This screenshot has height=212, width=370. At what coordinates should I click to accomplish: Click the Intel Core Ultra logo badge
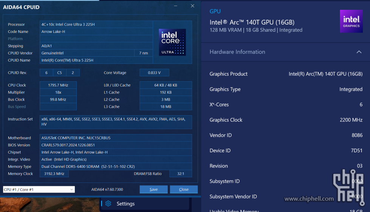click(x=172, y=42)
